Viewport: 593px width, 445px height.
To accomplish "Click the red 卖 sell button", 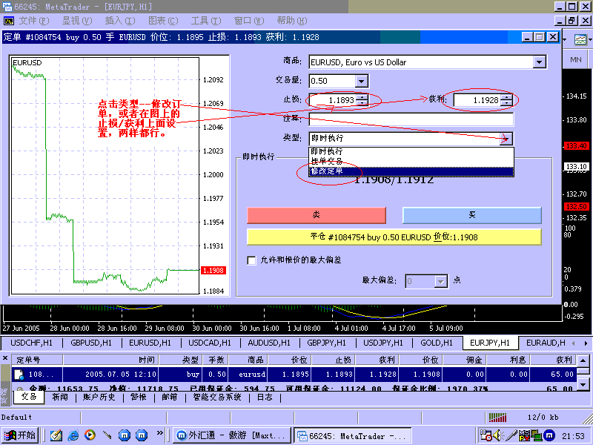I will (317, 214).
